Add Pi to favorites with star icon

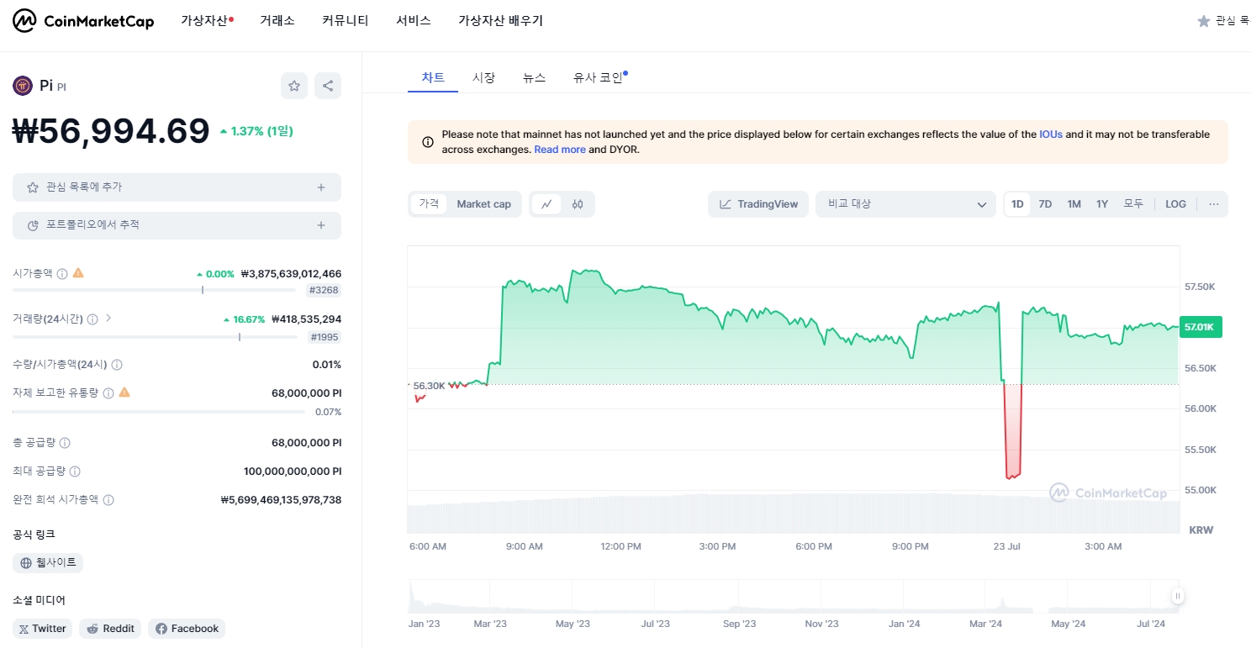[294, 86]
